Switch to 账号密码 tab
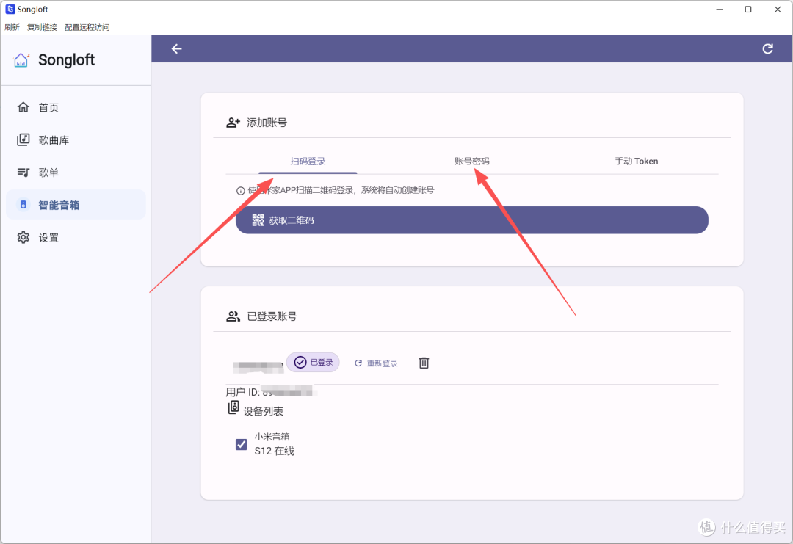Viewport: 793px width, 544px height. click(472, 162)
